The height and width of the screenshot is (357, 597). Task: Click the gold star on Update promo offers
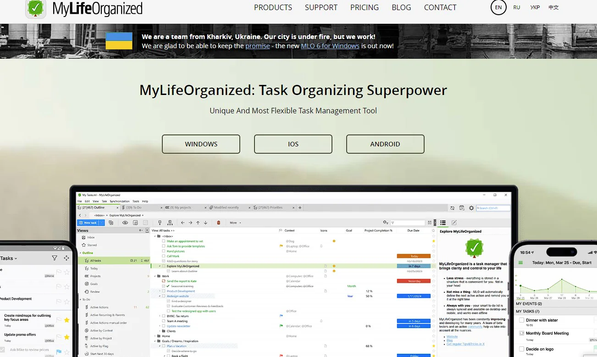pyautogui.click(x=66, y=337)
